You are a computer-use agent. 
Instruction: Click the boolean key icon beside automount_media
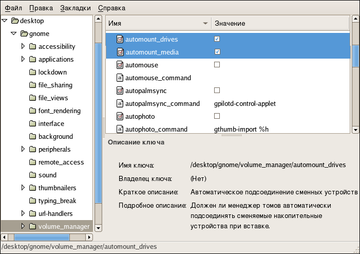pyautogui.click(x=120, y=52)
